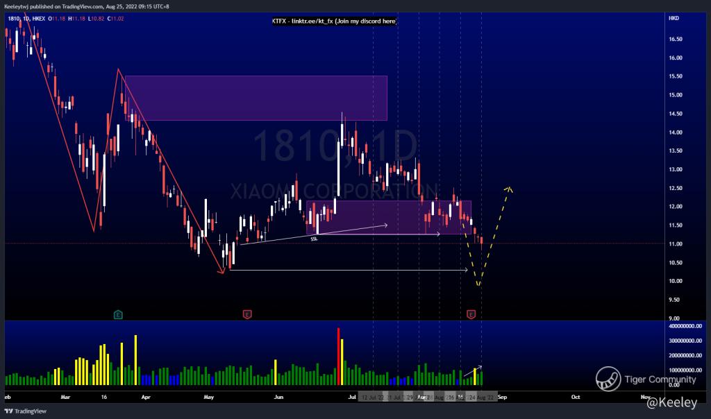Click the Keeleytwj published on TradingView caption

87,6
